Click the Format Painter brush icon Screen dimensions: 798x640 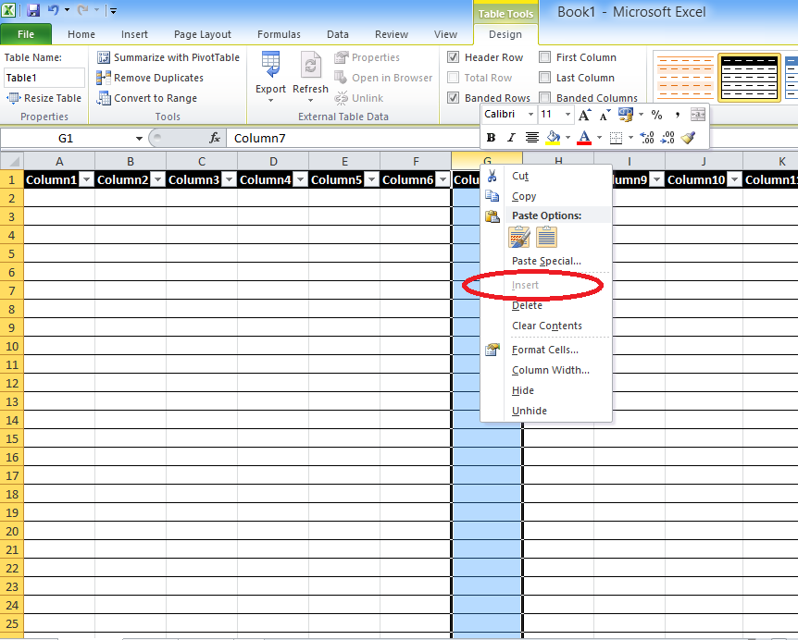[688, 137]
